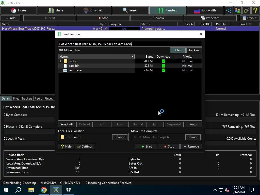
Task: Switch to the Bandwidth section
Action: point(205,10)
